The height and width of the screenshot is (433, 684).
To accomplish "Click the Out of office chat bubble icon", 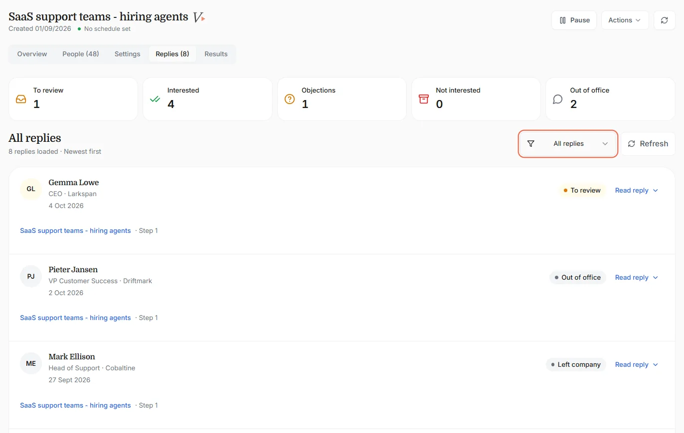I will tap(558, 99).
